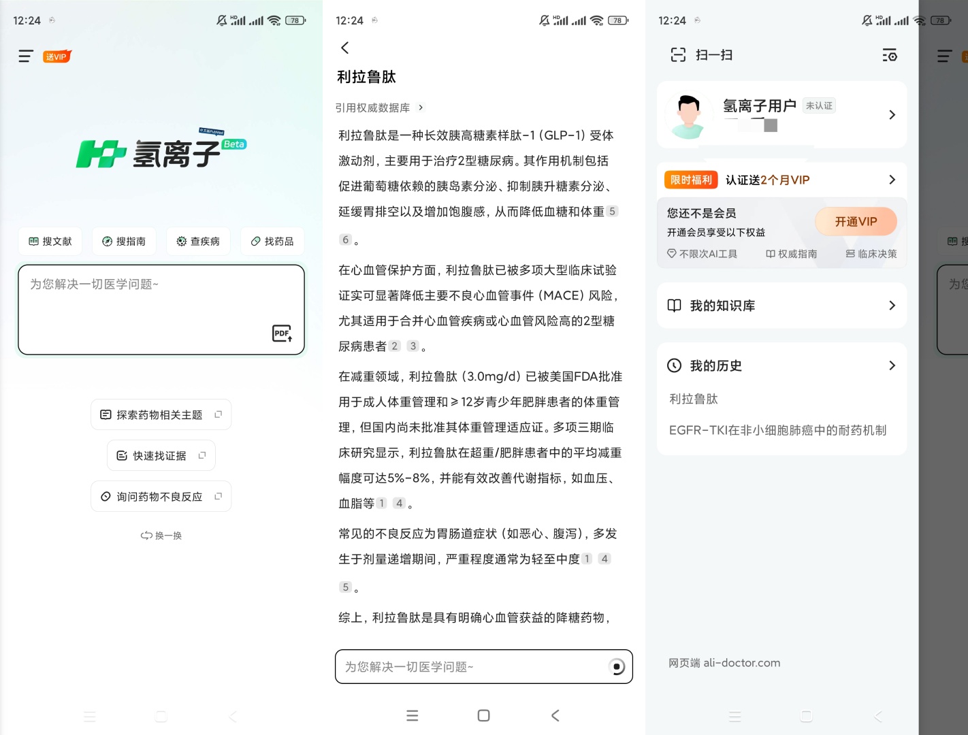This screenshot has height=735, width=968.
Task: Expand 引用权威数据库 references
Action: (379, 108)
